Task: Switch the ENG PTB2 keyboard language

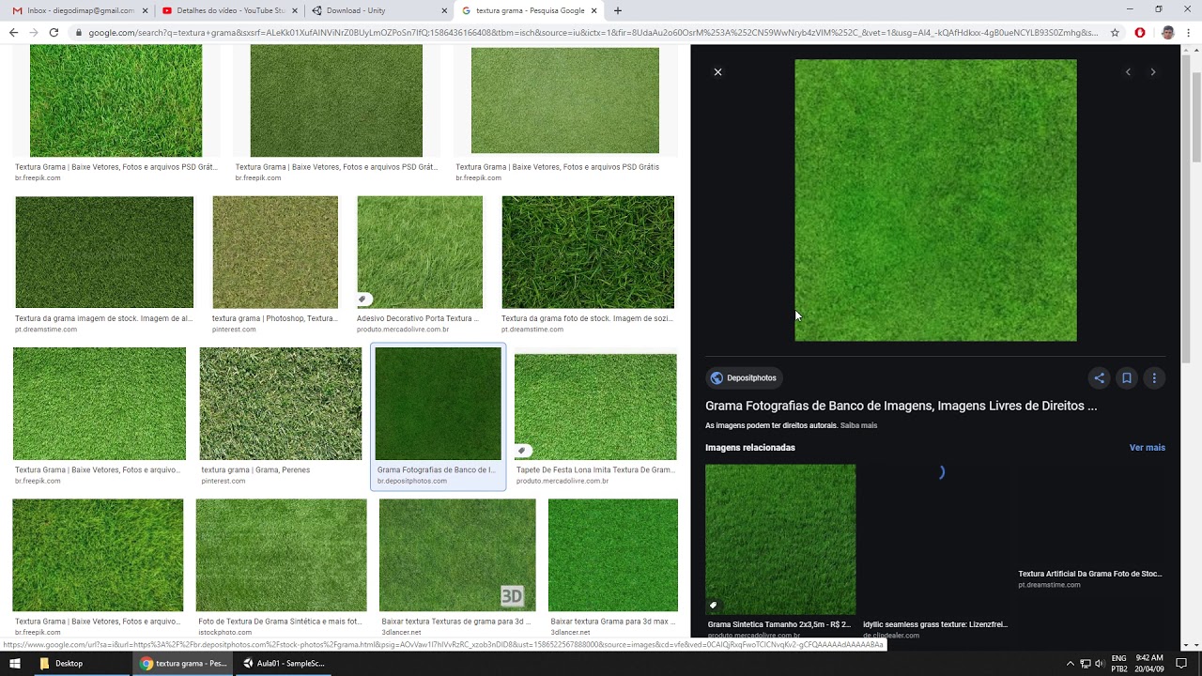Action: pos(1118,664)
